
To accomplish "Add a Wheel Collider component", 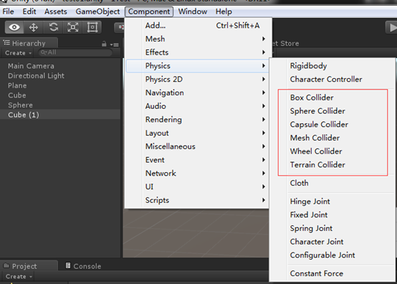I will click(x=333, y=151).
